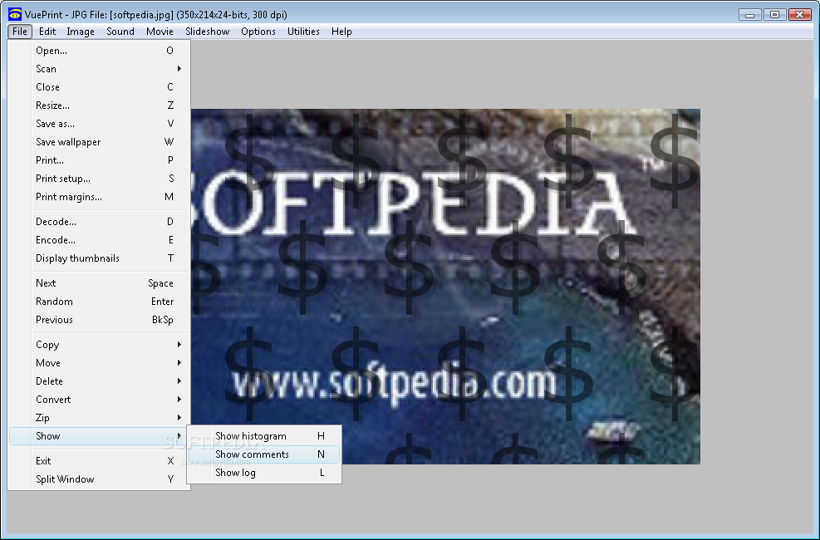Choose the Resize... menu entry
The height and width of the screenshot is (540, 820).
pos(100,106)
